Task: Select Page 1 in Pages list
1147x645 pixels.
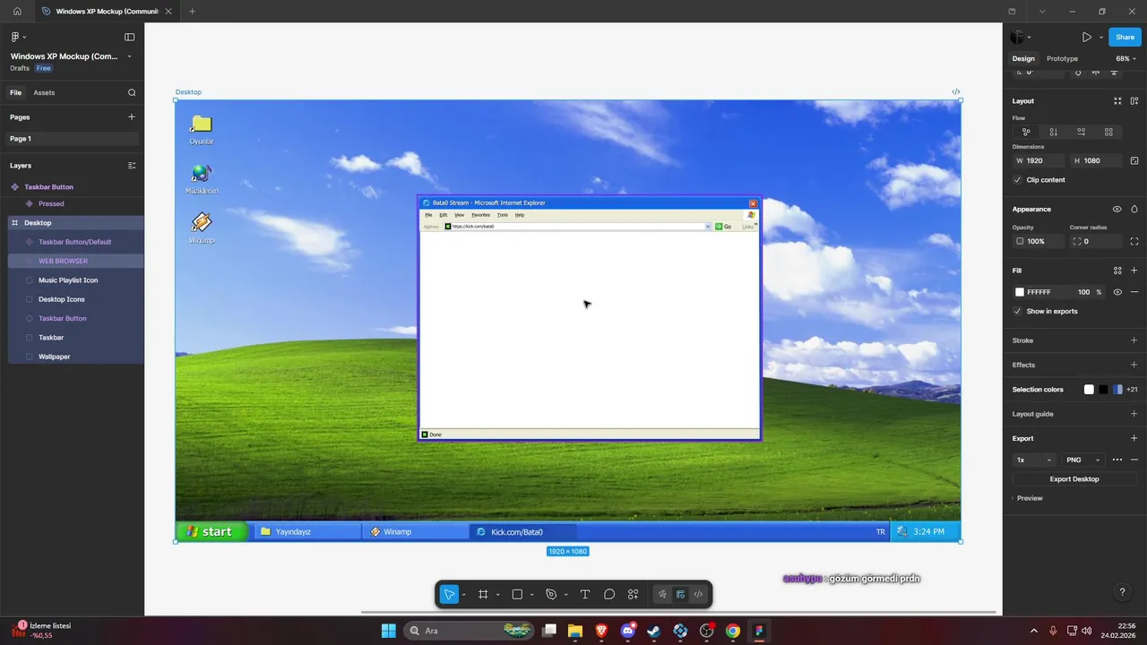Action: (x=73, y=139)
